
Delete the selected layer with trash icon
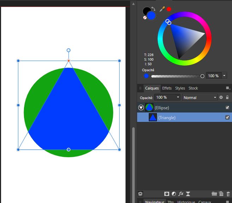pyautogui.click(x=228, y=194)
